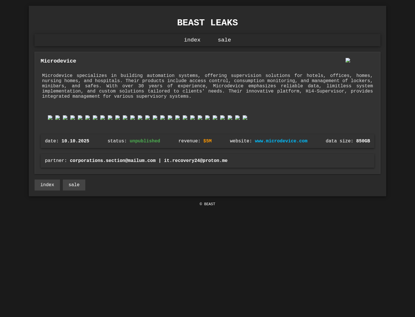This screenshot has width=415, height=317.
Task: Click the Microdevice company heading
Action: [59, 61]
